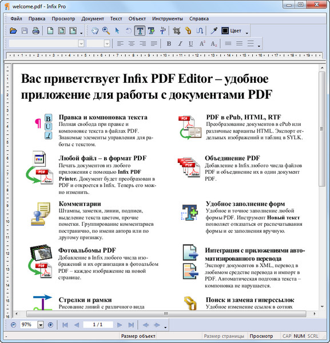The height and width of the screenshot is (343, 330).
Task: Toggle Italic formatting
Action: 180,43
